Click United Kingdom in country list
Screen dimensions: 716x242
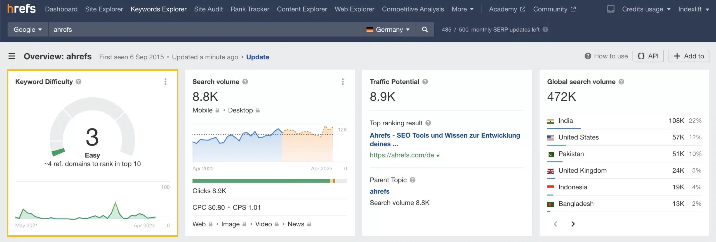582,170
